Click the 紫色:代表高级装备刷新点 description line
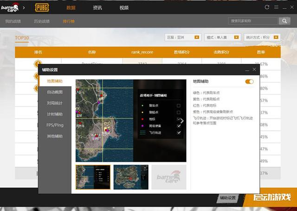 click(x=213, y=112)
